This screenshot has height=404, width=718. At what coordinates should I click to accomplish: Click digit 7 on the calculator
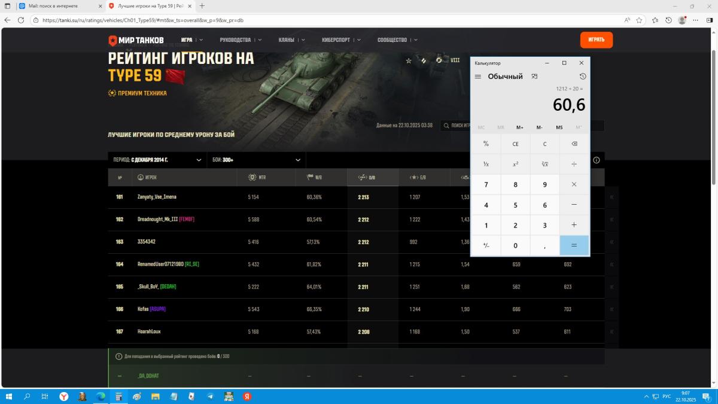point(486,184)
